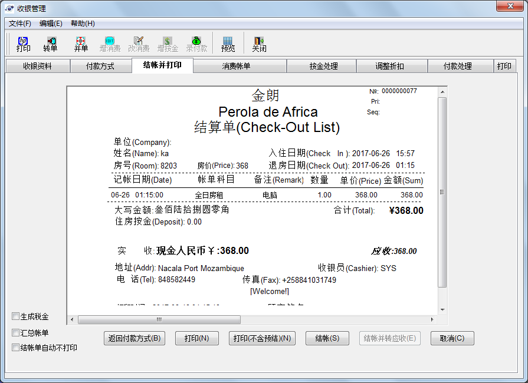Viewport: 528px width, 383px height.
Task: Enable the 生成税金 checkbox
Action: click(16, 316)
